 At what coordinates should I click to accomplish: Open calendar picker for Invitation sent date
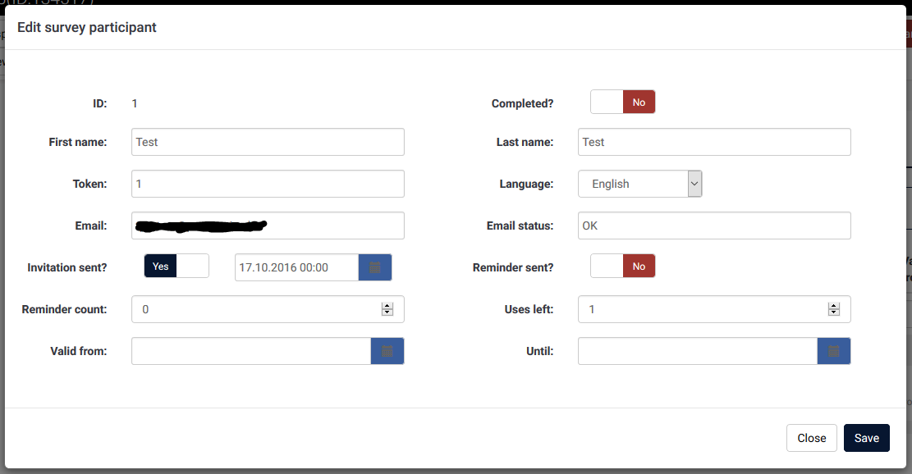[x=375, y=267]
